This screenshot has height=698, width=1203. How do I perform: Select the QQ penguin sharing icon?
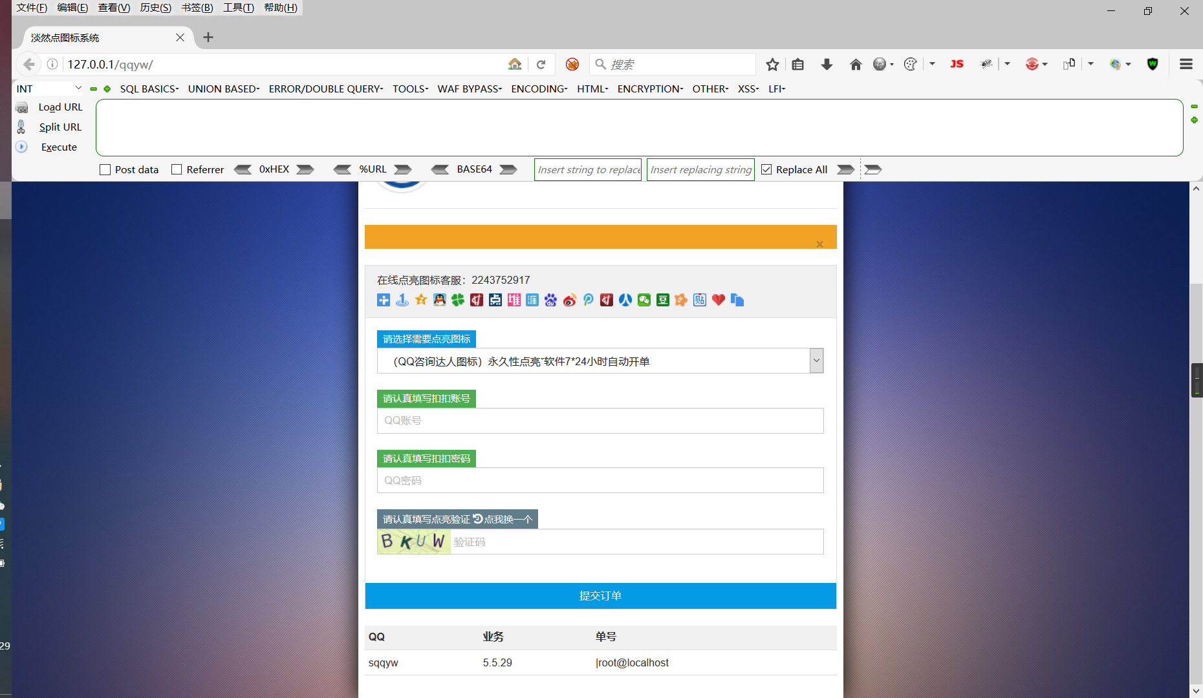[x=439, y=300]
